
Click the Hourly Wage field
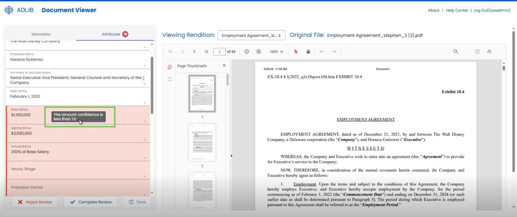pos(78,170)
